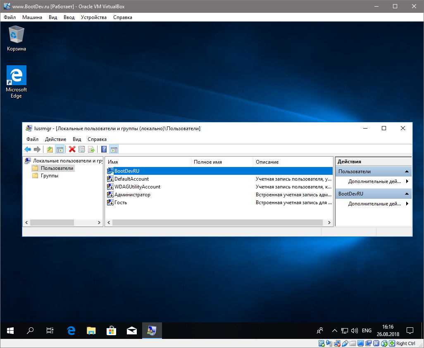
Task: Open the VirtualBox Машина menu
Action: [x=32, y=17]
